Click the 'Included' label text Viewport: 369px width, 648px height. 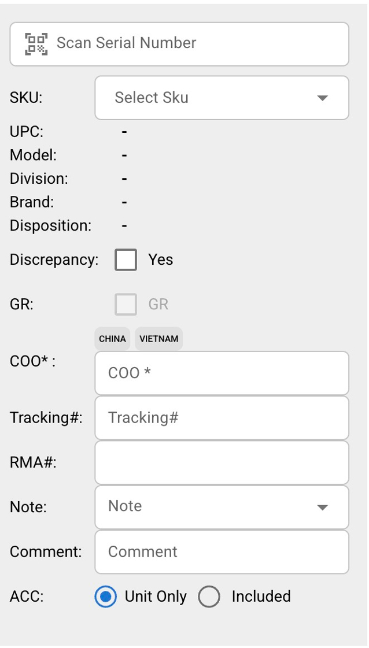pyautogui.click(x=261, y=597)
